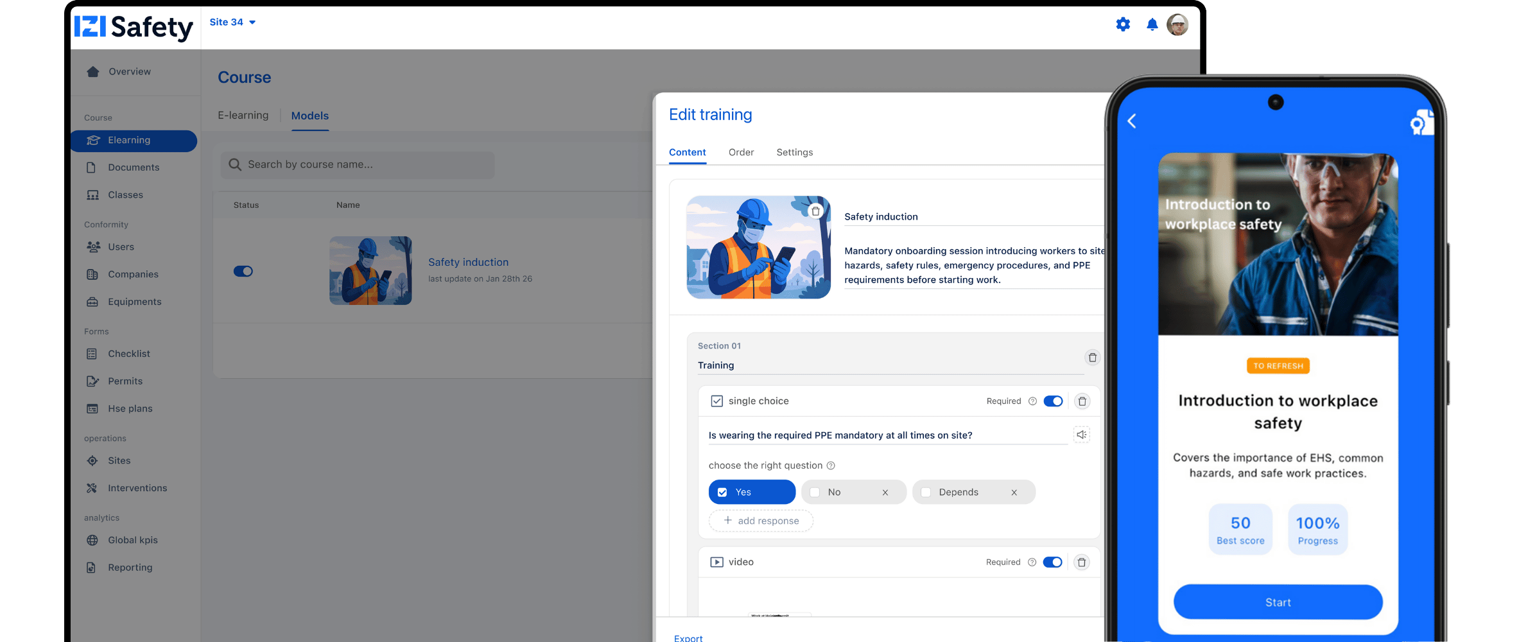1519x642 pixels.
Task: Check the No answer checkbox
Action: (815, 492)
